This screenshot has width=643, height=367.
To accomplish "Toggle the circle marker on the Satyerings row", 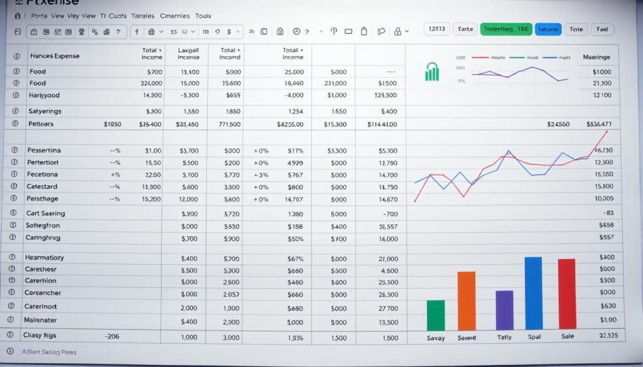I will pos(16,111).
